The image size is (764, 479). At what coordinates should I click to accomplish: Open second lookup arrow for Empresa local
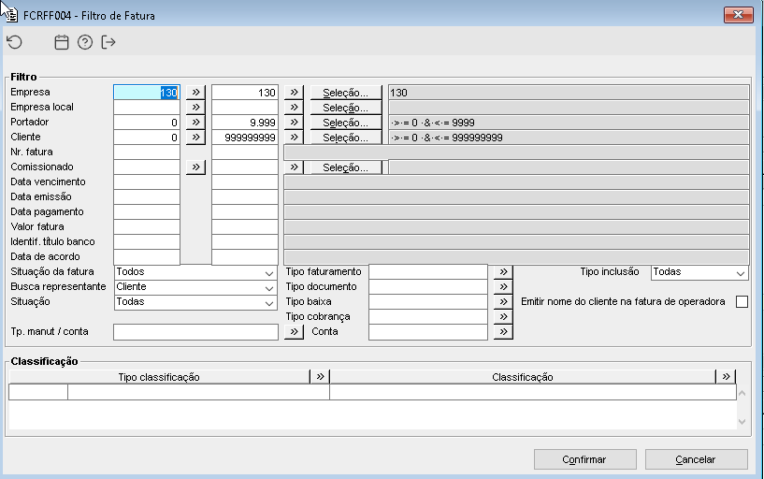294,108
